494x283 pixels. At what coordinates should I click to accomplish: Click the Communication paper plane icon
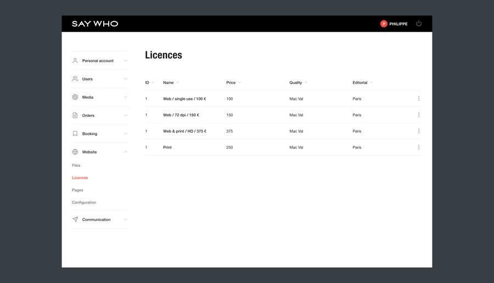click(75, 219)
